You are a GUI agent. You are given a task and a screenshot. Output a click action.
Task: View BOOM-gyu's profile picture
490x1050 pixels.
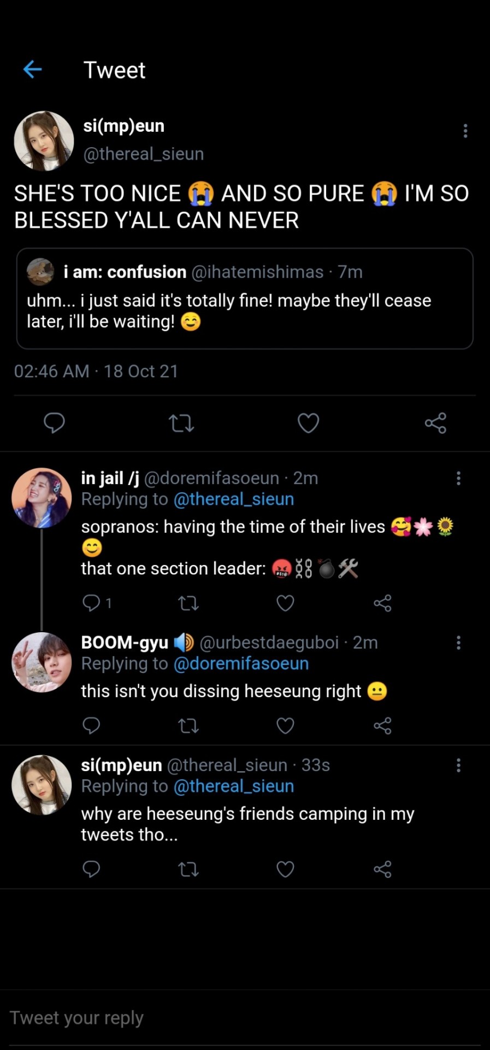(x=42, y=662)
